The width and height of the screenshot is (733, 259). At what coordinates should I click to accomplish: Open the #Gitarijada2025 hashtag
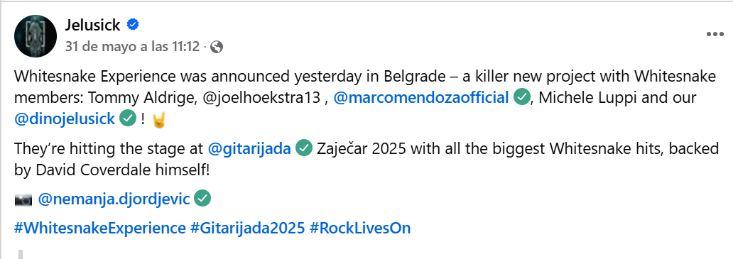248,228
